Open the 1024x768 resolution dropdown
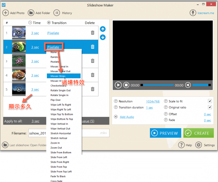The height and width of the screenshot is (182, 218). (153, 101)
